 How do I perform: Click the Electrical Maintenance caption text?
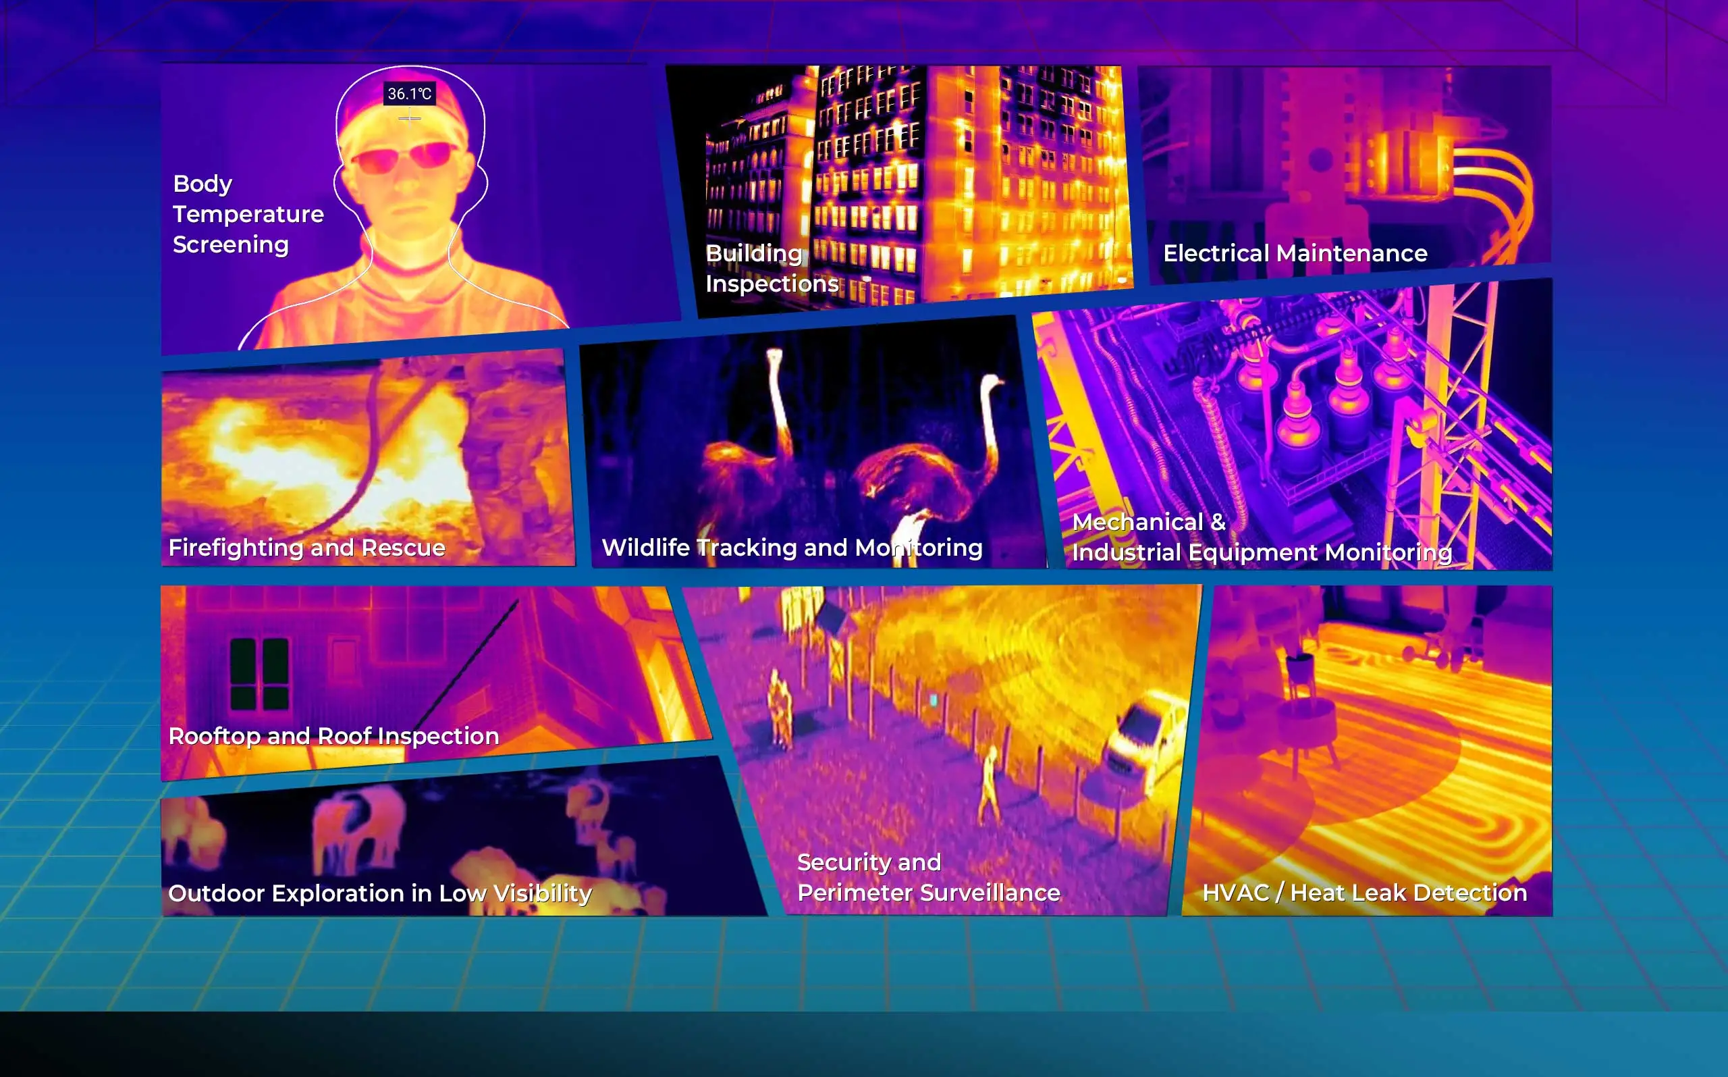click(x=1295, y=253)
